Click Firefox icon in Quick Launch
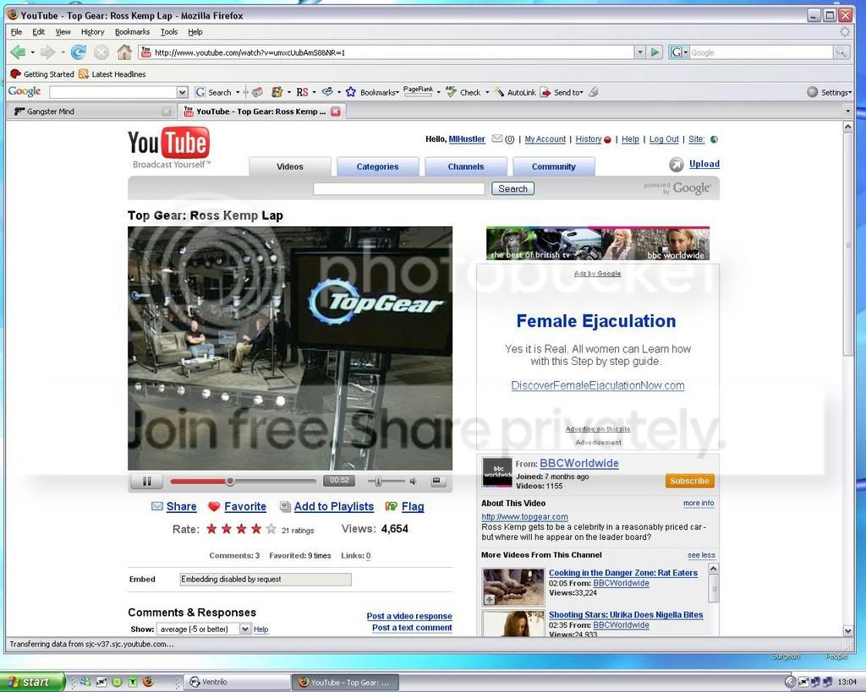 click(x=147, y=682)
